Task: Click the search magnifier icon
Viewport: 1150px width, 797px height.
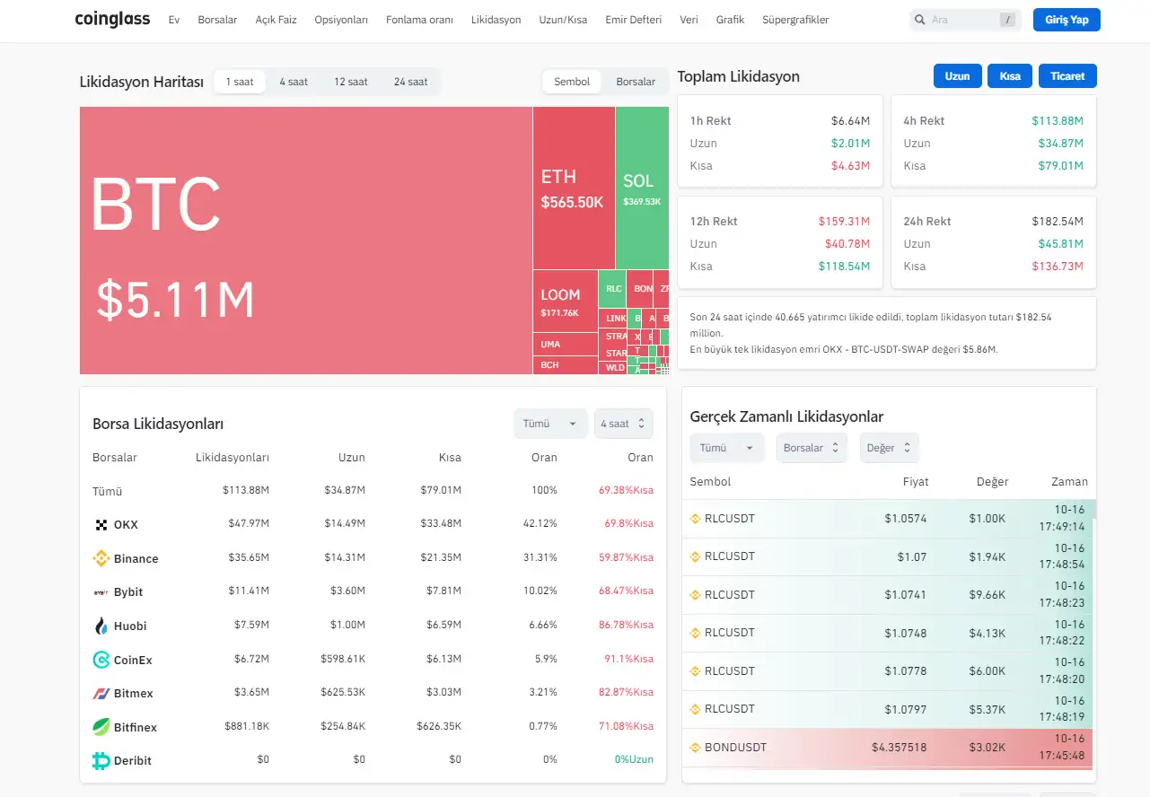Action: click(920, 20)
